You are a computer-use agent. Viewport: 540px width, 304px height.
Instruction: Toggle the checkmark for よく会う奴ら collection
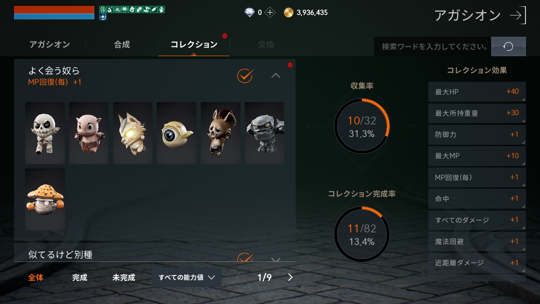[x=245, y=76]
